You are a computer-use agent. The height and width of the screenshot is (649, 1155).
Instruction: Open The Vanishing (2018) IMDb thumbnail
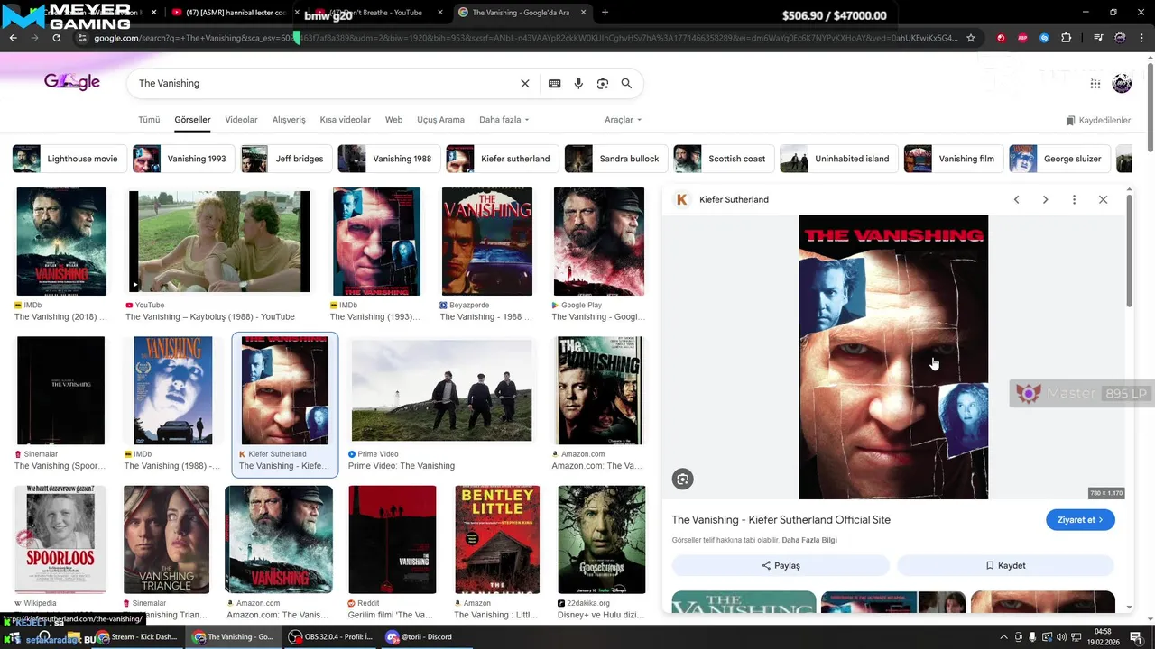61,242
